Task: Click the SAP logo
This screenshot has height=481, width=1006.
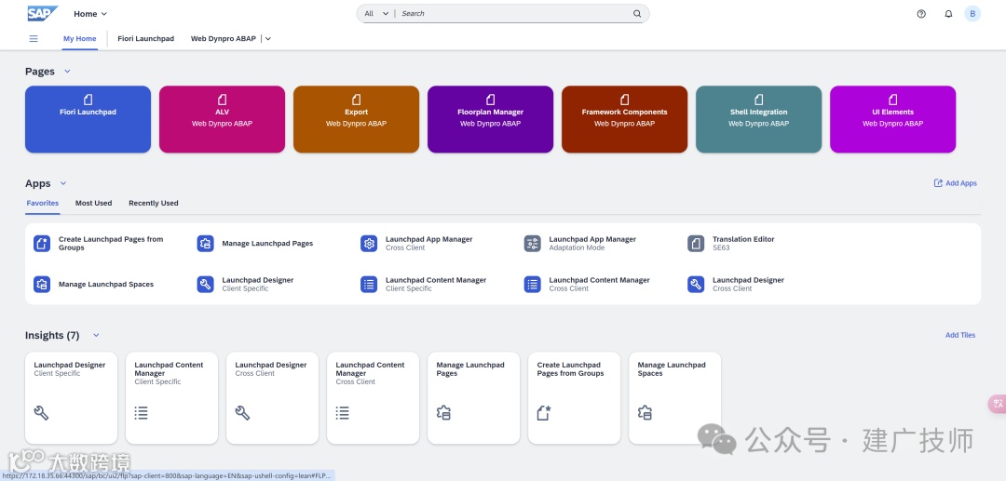Action: point(43,13)
